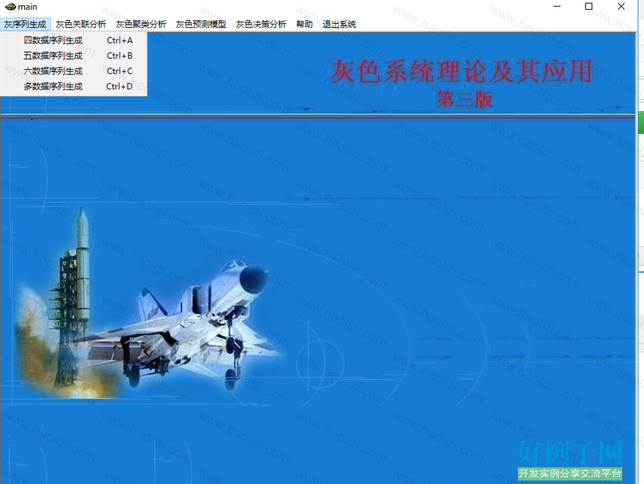This screenshot has width=644, height=484.
Task: Open the 帮助 menu
Action: 304,24
